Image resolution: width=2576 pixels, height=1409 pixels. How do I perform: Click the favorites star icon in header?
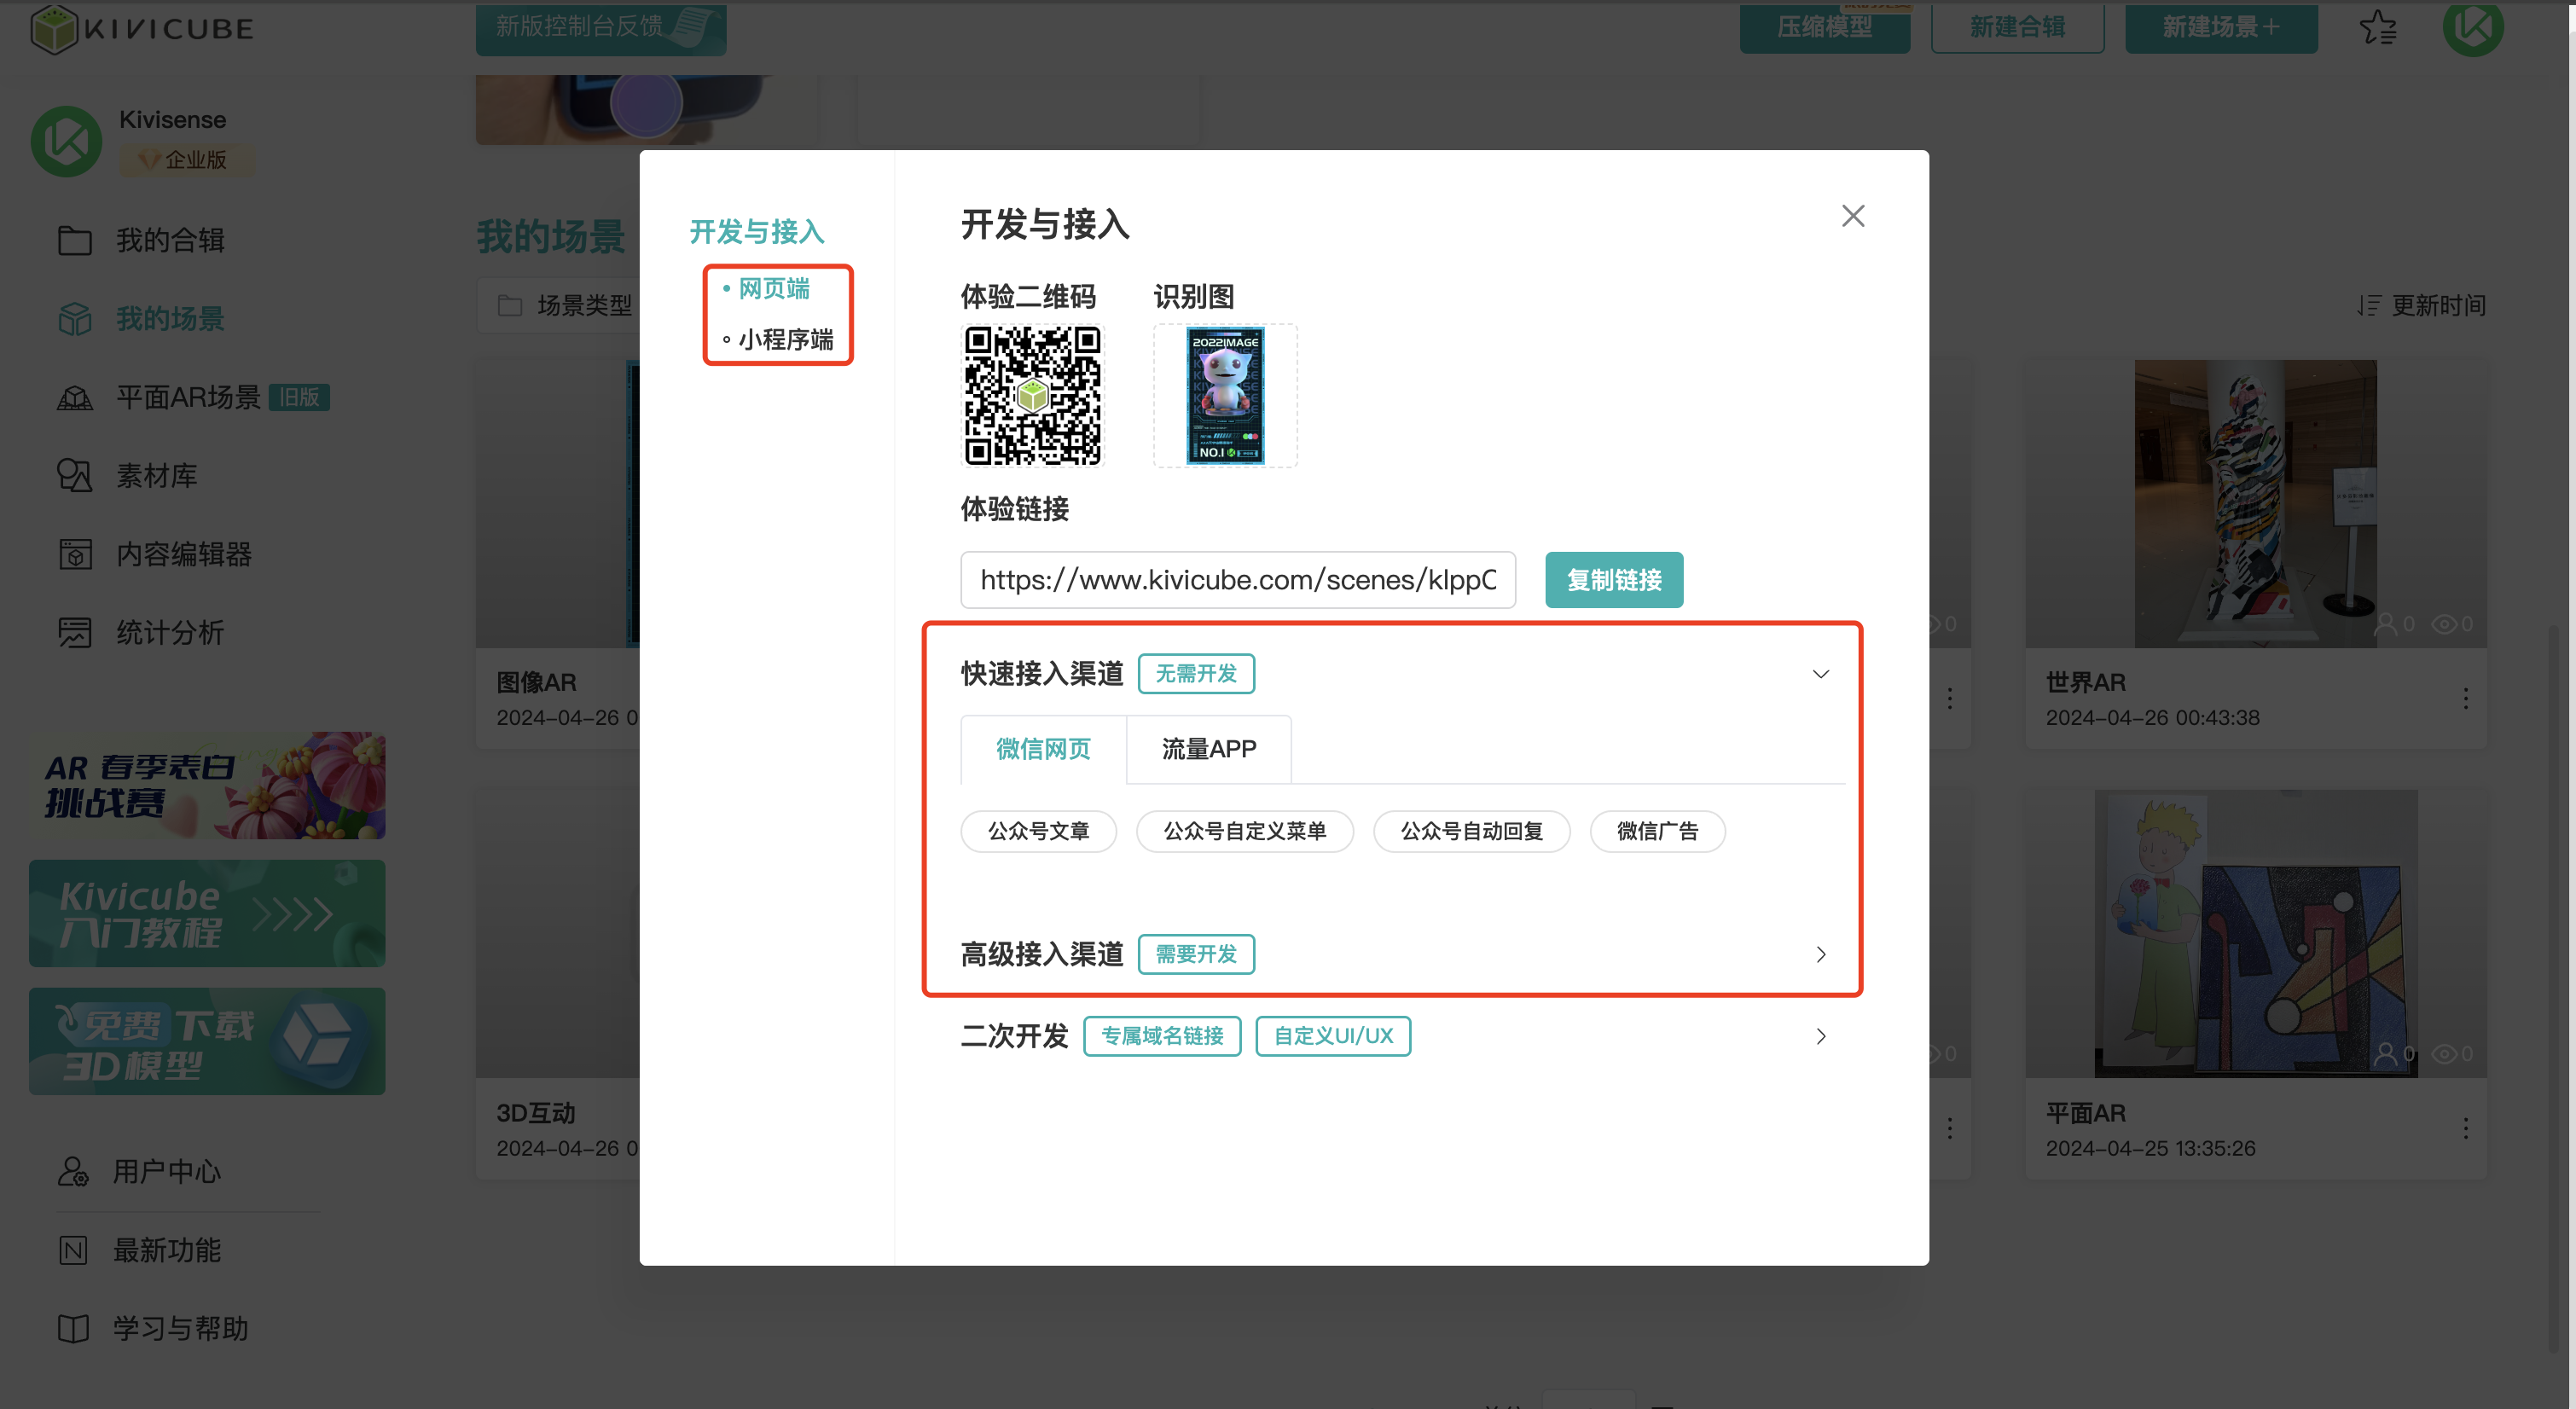[2378, 27]
